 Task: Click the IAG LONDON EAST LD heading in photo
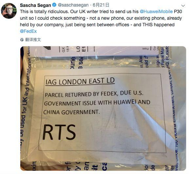pos(80,81)
